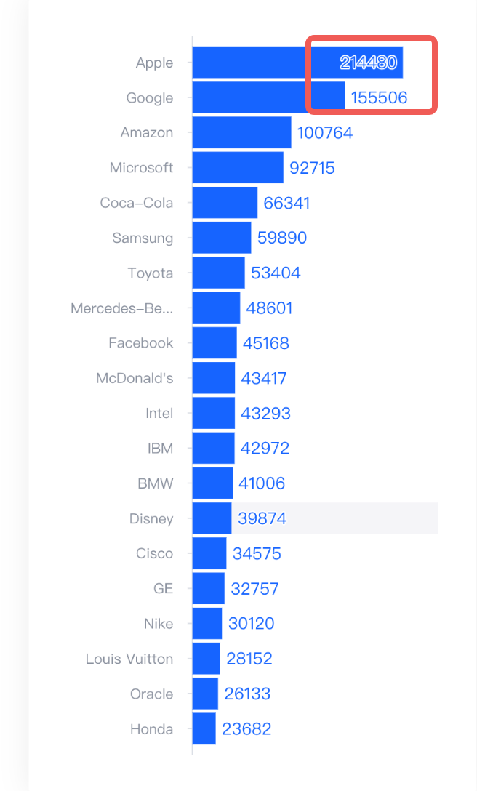Select the McDonald's bar
The height and width of the screenshot is (791, 477).
coord(214,378)
